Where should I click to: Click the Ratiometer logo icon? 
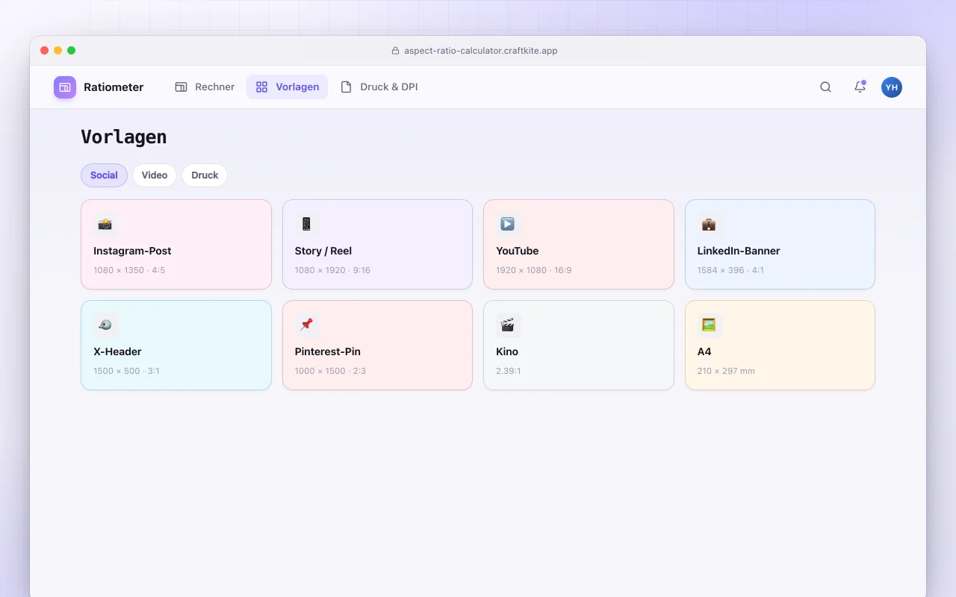pyautogui.click(x=65, y=87)
